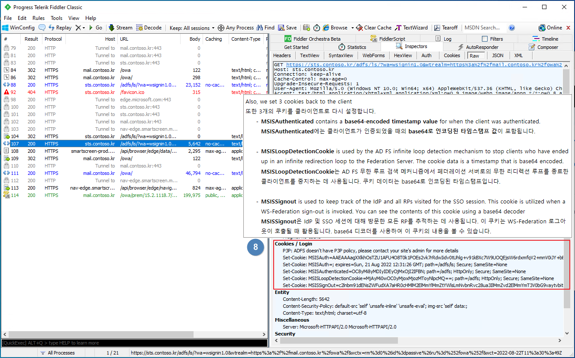This screenshot has width=575, height=358.
Task: Click the blue help icon
Action: (x=512, y=28)
